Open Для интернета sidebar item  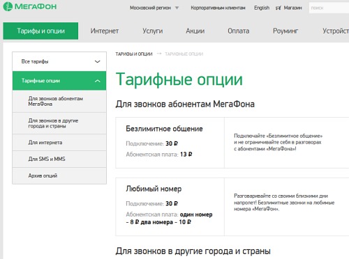[x=59, y=142]
